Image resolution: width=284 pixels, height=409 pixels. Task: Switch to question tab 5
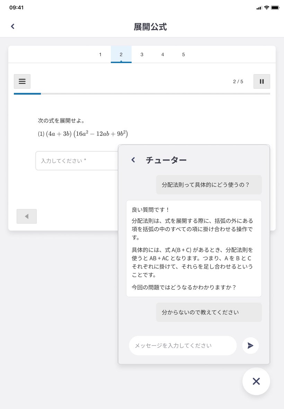[x=184, y=54]
